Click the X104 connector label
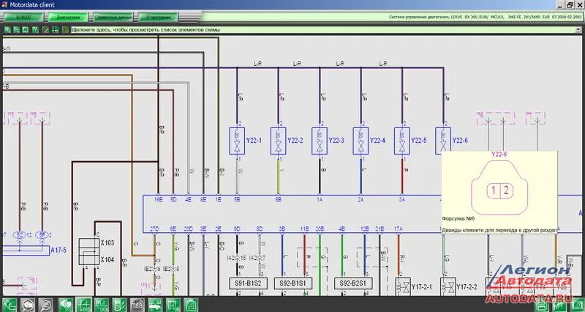Image resolution: width=585 pixels, height=312 pixels. (107, 259)
